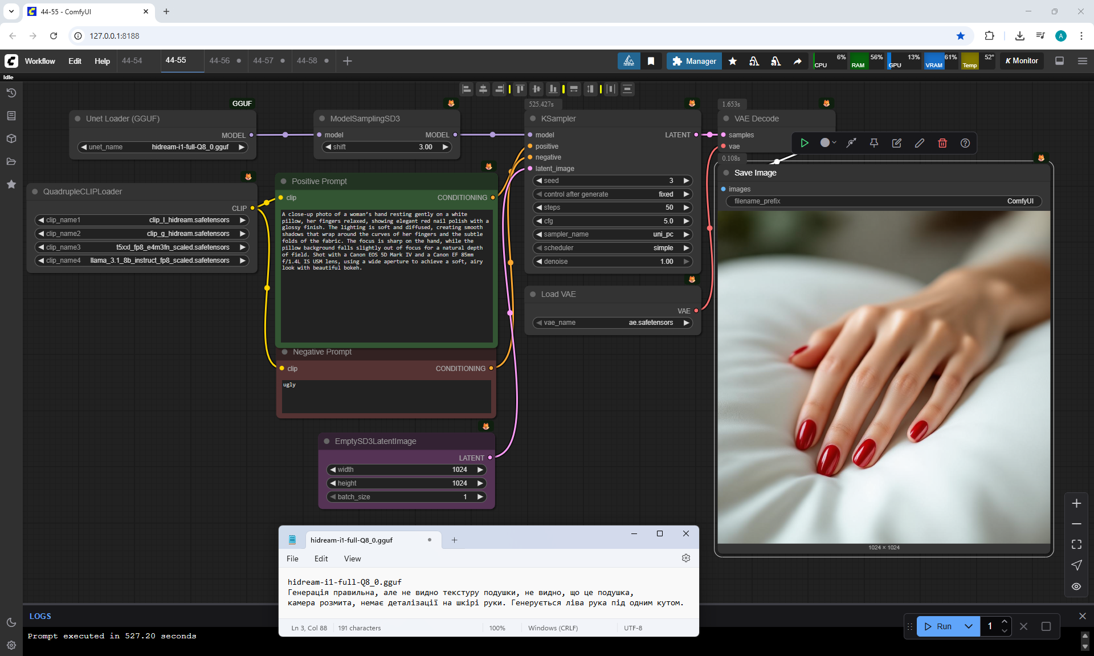
Task: Pin the selected Save Image node
Action: 873,143
